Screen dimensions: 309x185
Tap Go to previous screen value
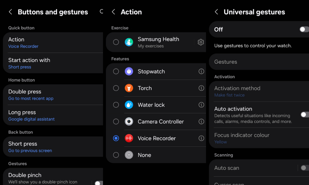[x=30, y=150]
